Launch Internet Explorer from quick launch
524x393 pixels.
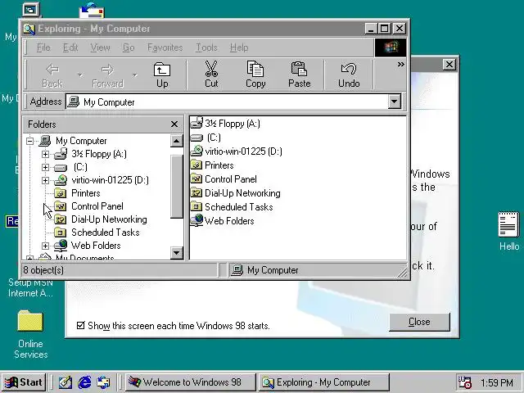[x=84, y=382]
